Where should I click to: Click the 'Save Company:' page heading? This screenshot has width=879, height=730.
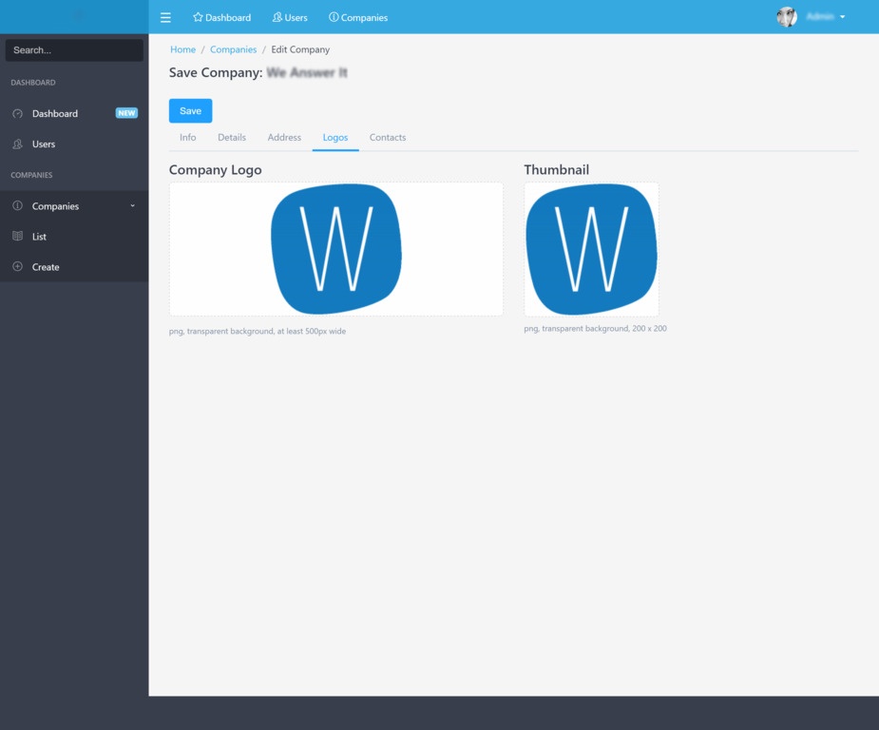pos(216,72)
